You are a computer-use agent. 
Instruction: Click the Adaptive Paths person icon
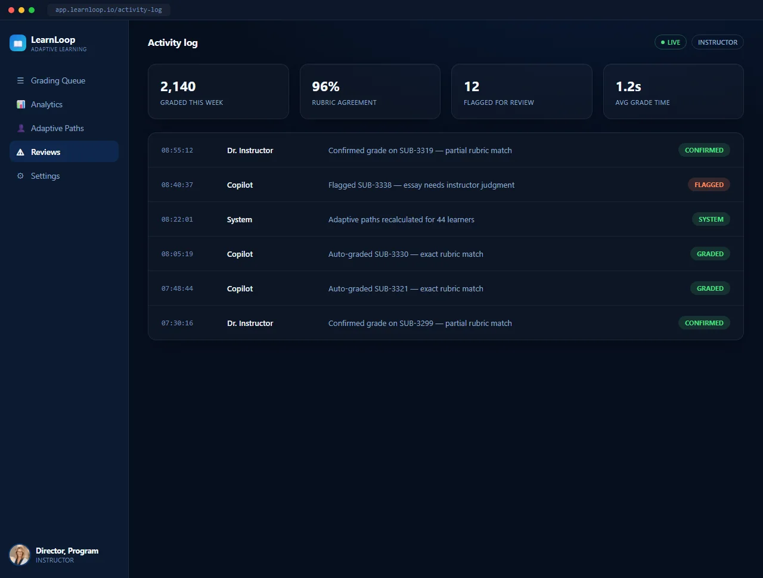[20, 128]
